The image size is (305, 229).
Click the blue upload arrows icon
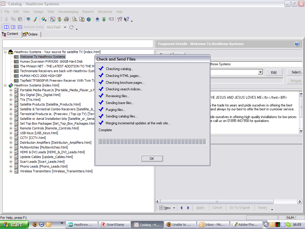97,19
